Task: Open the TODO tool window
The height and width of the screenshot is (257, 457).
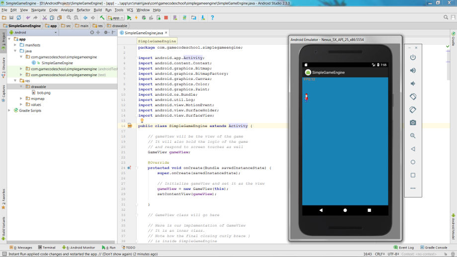Action: (128, 248)
